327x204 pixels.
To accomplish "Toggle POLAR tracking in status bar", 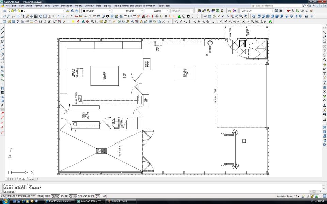I will (64, 196).
